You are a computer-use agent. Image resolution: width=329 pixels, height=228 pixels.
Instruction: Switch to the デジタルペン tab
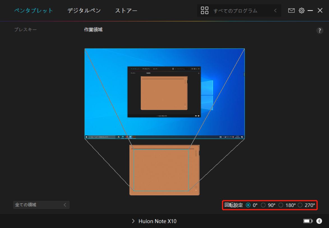(x=84, y=10)
